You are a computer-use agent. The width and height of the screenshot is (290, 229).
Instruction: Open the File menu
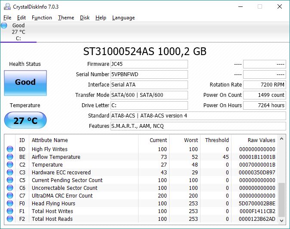[7, 18]
